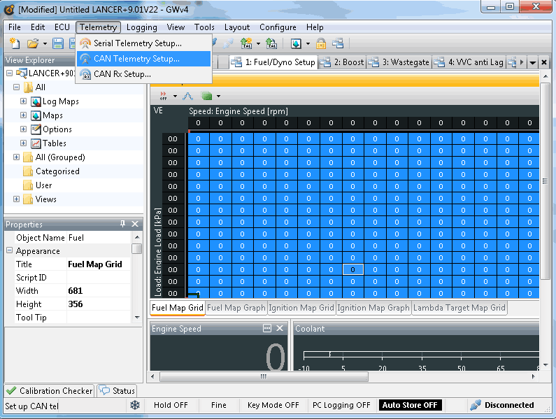Close the Engine Speed gauge panel
556x419 pixels.
pyautogui.click(x=280, y=329)
